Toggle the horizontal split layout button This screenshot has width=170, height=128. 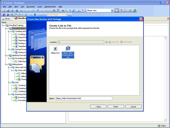click(x=121, y=11)
